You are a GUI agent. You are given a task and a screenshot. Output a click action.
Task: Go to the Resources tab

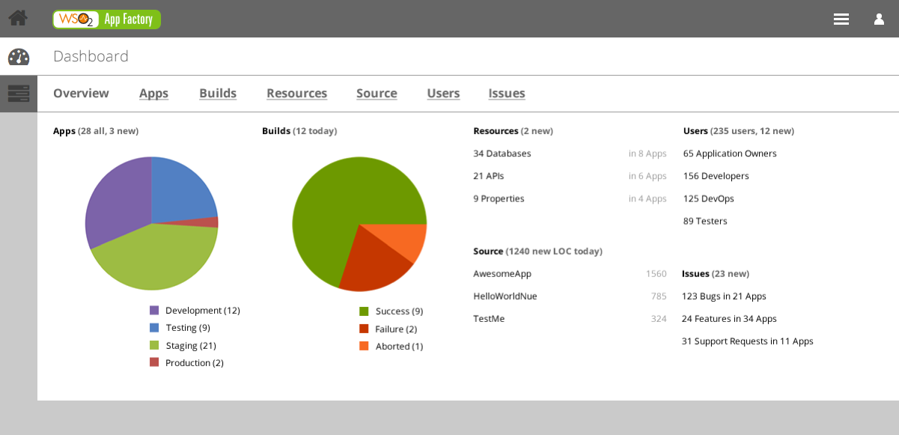296,94
